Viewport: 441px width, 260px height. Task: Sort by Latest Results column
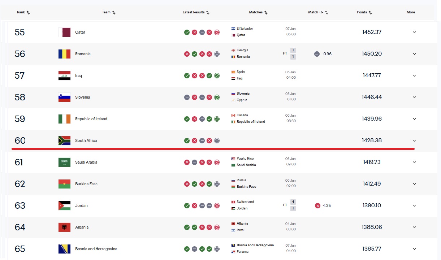tap(196, 12)
